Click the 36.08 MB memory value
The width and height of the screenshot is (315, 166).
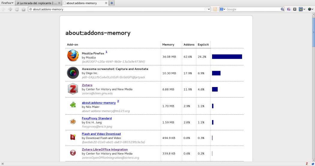[169, 57]
